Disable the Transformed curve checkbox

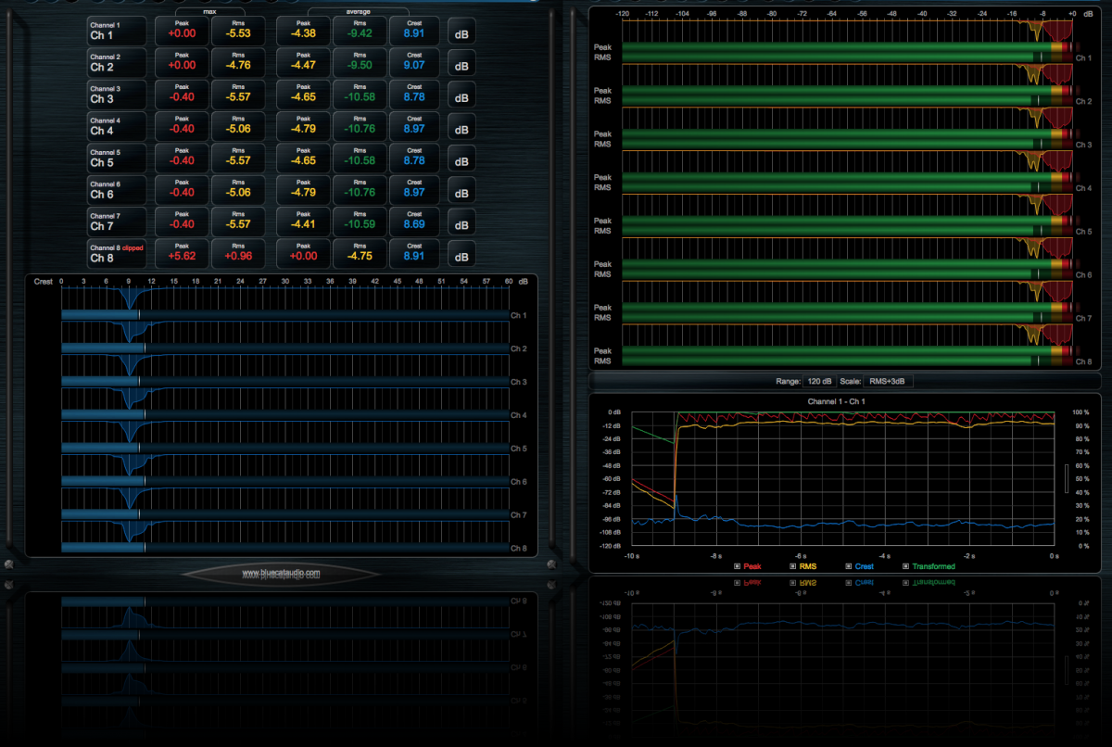tap(905, 566)
